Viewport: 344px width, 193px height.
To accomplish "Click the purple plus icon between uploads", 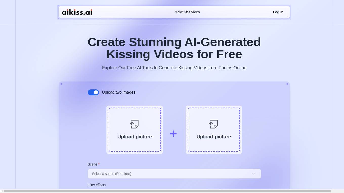I will [173, 134].
